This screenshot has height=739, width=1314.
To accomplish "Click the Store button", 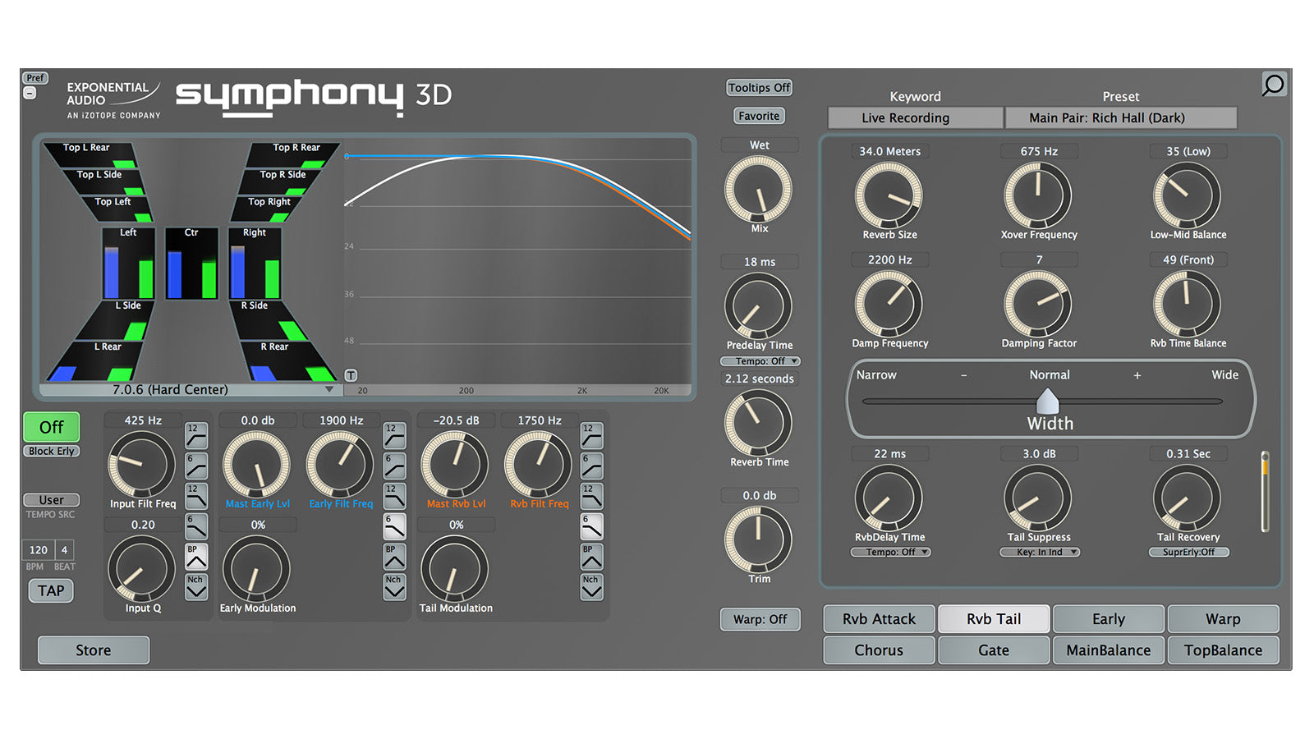I will pyautogui.click(x=94, y=650).
